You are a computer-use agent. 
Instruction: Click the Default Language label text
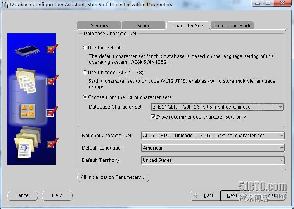click(102, 148)
